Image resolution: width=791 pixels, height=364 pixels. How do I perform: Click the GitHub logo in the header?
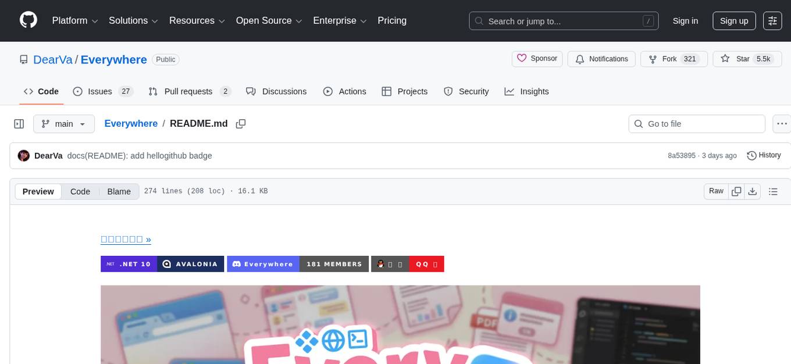[x=28, y=20]
